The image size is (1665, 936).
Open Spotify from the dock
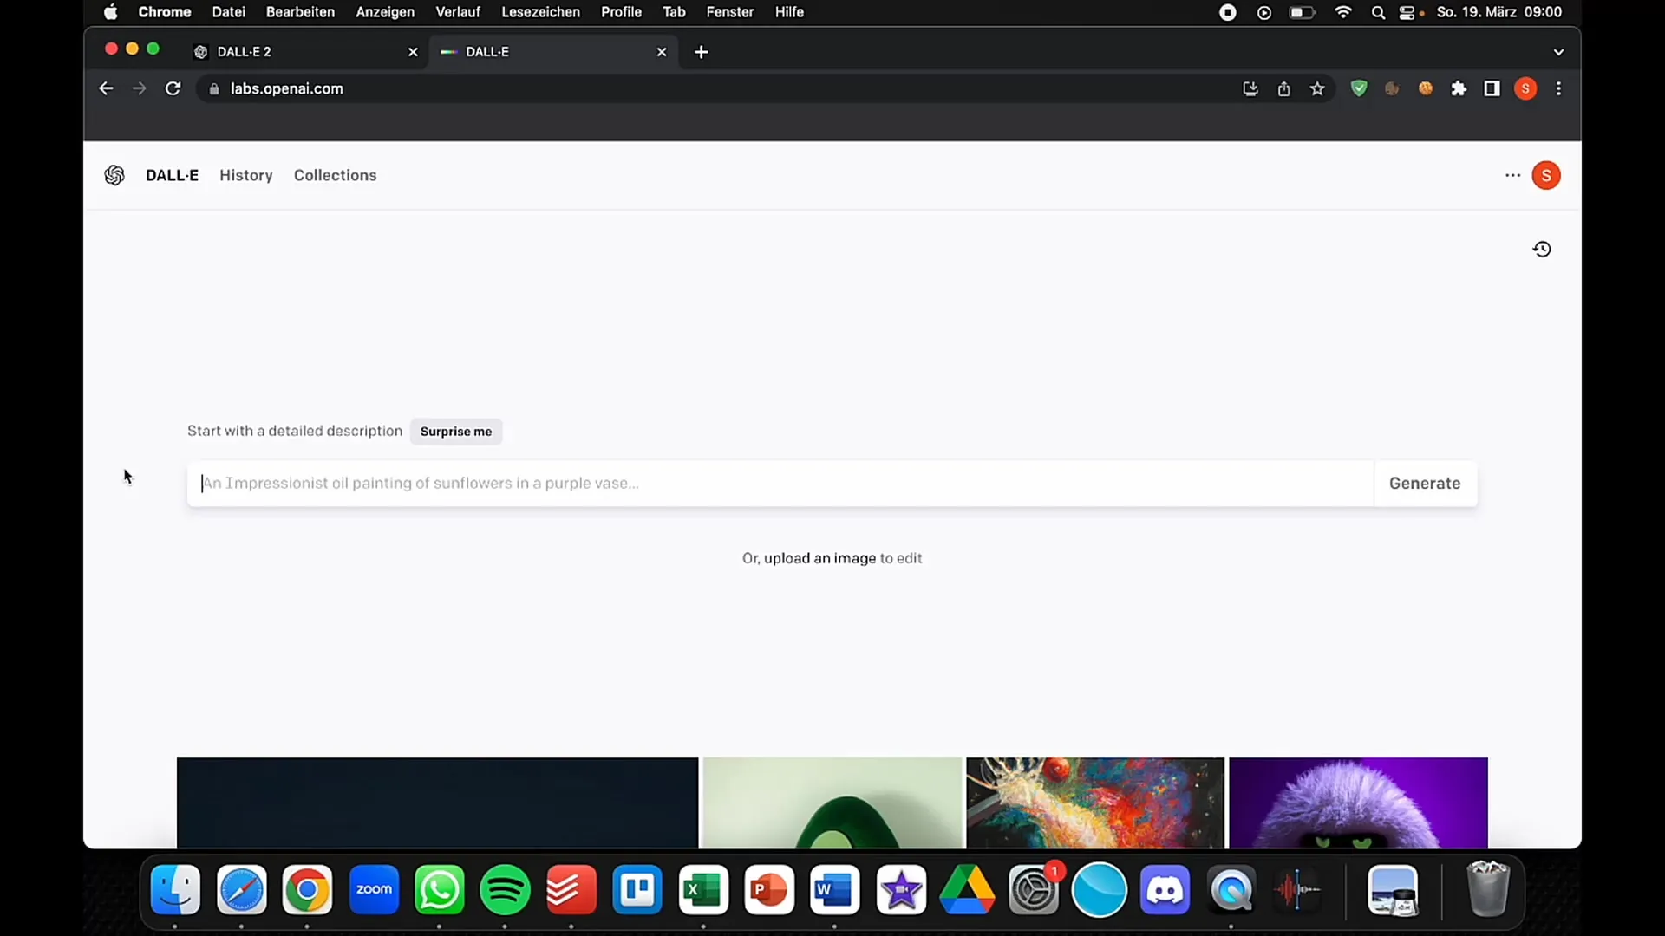505,889
